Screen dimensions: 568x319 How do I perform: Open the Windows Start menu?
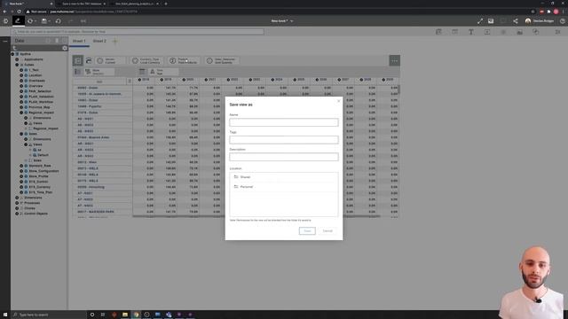click(5, 315)
